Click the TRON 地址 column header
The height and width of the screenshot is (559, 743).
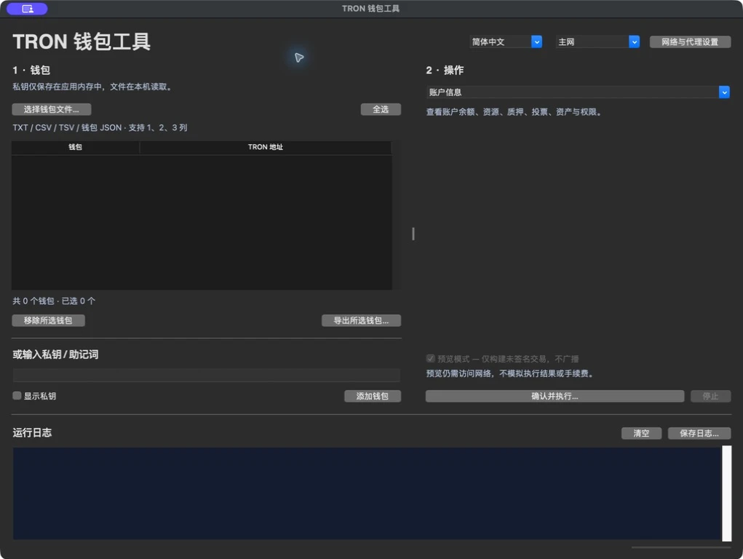[x=266, y=147]
